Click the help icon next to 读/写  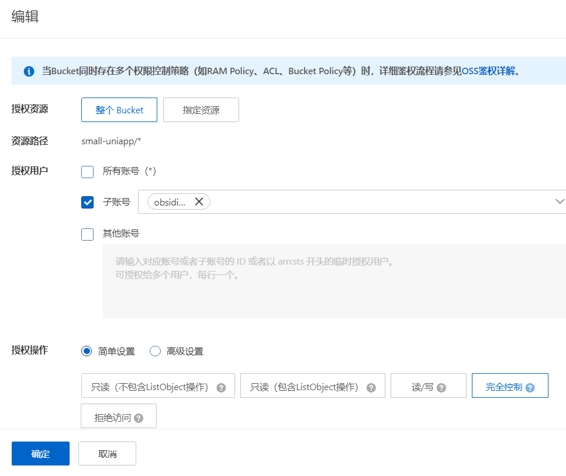(441, 387)
